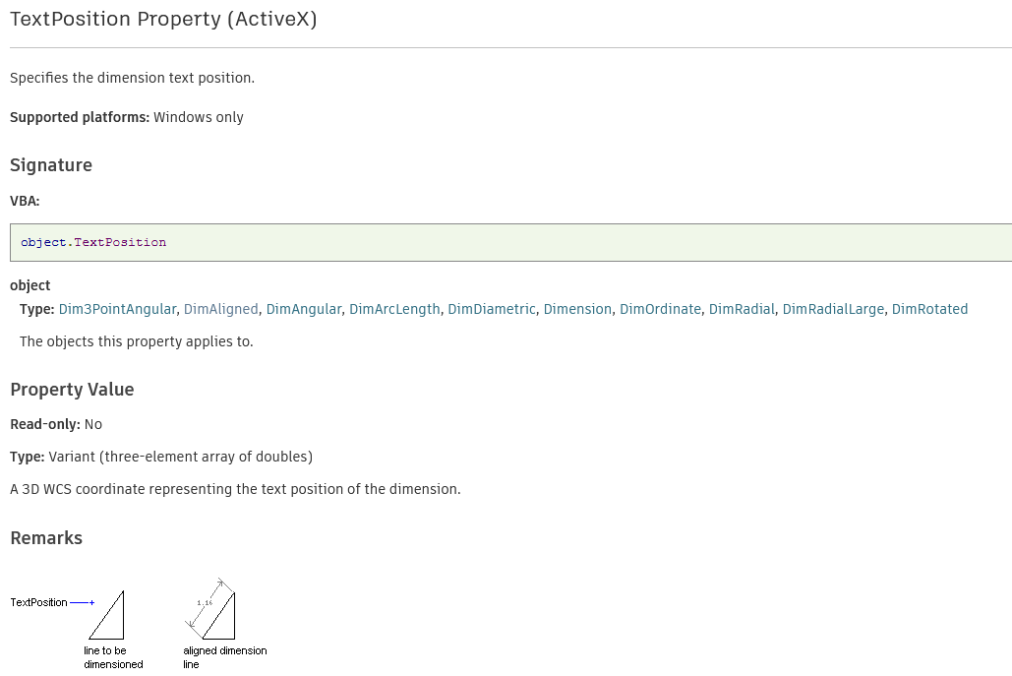
Task: Go to the DimRadialLarge page
Action: click(x=833, y=309)
